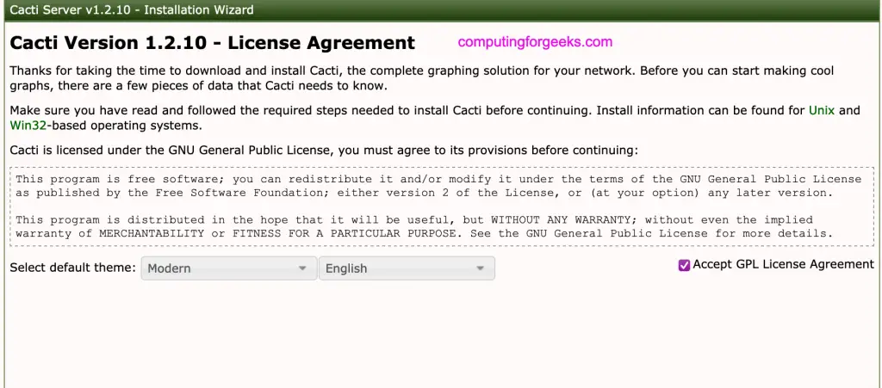
Task: Click the Cacti Version 1.2.10 License Agreement heading
Action: [213, 43]
